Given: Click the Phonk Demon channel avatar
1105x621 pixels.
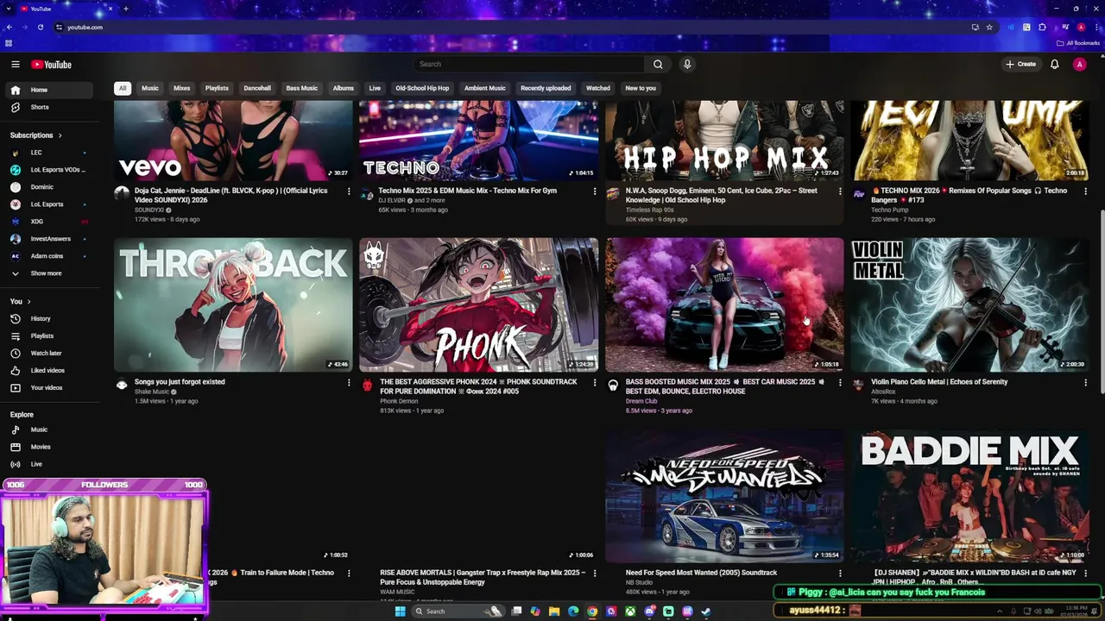Looking at the screenshot, I should (x=367, y=385).
